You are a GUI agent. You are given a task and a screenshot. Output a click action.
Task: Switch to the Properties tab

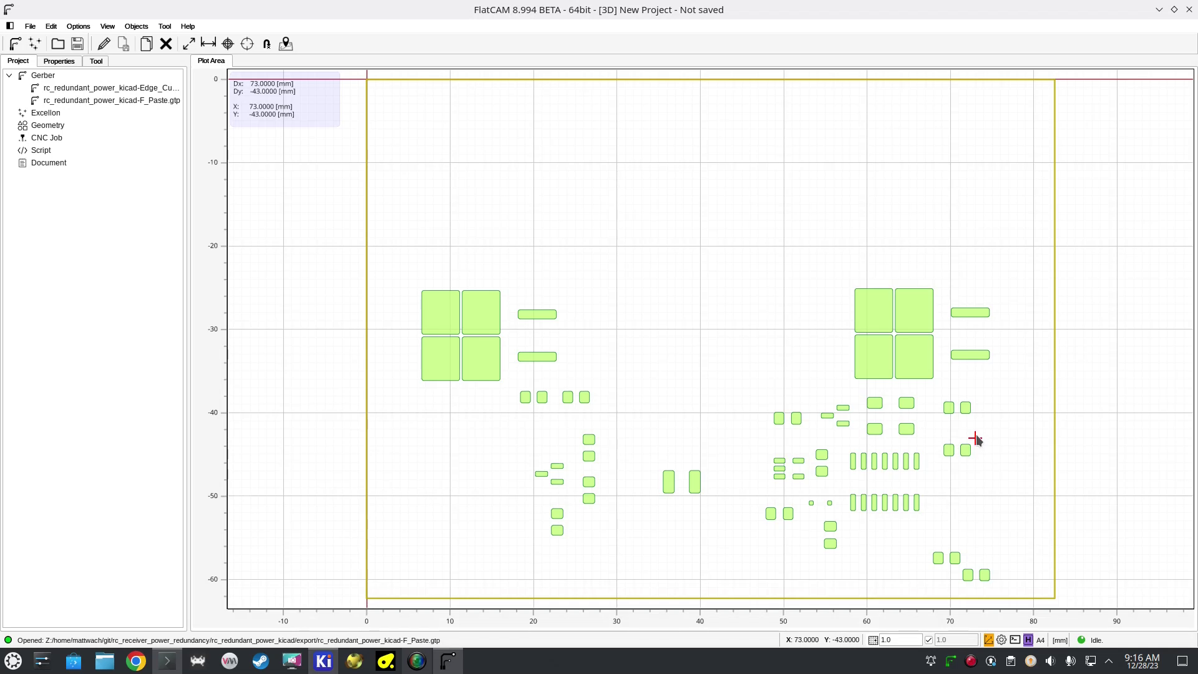(x=59, y=61)
